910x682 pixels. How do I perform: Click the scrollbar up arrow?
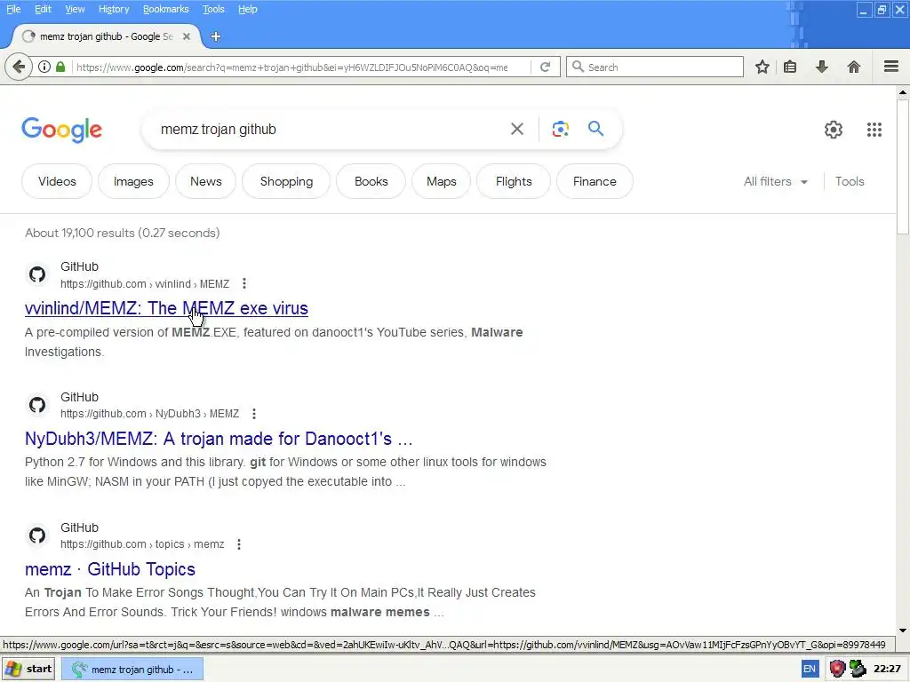click(x=903, y=92)
